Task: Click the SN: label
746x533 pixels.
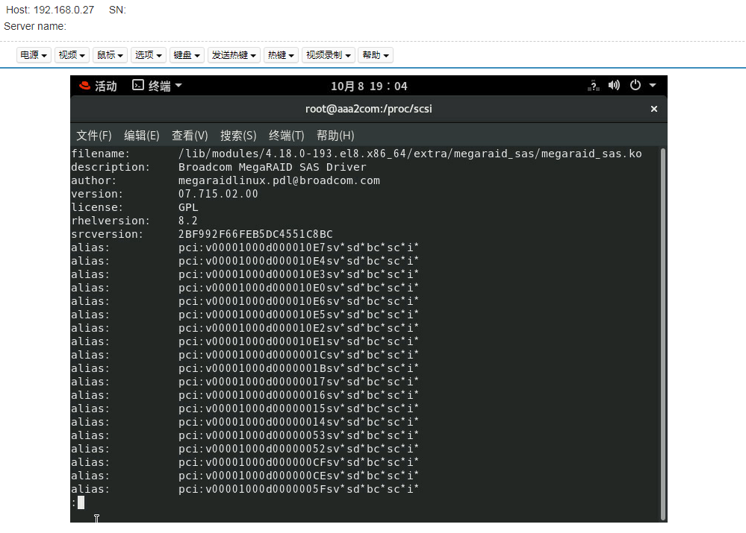Action: coord(117,10)
